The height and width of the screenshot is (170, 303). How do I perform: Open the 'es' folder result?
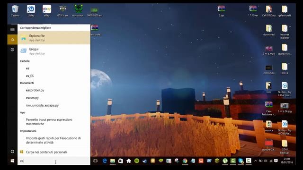coord(53,68)
